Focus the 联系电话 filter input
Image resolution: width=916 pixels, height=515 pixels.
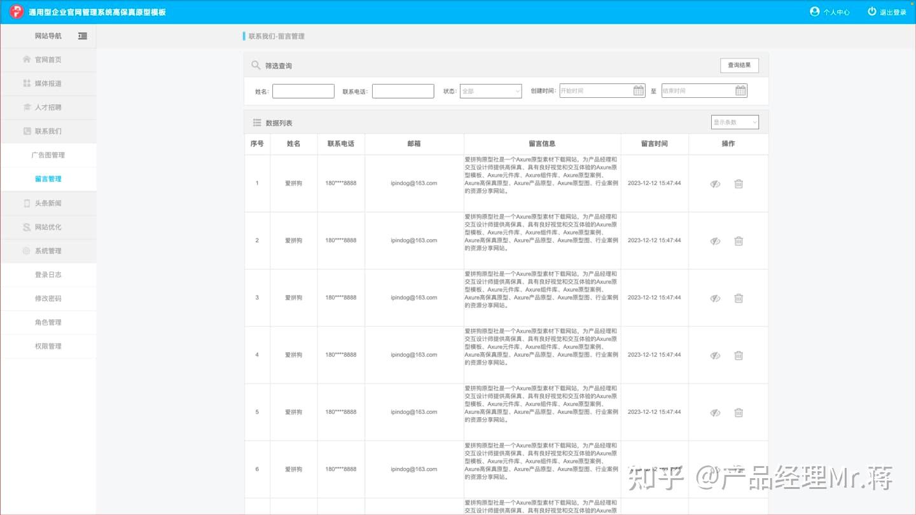(x=403, y=91)
